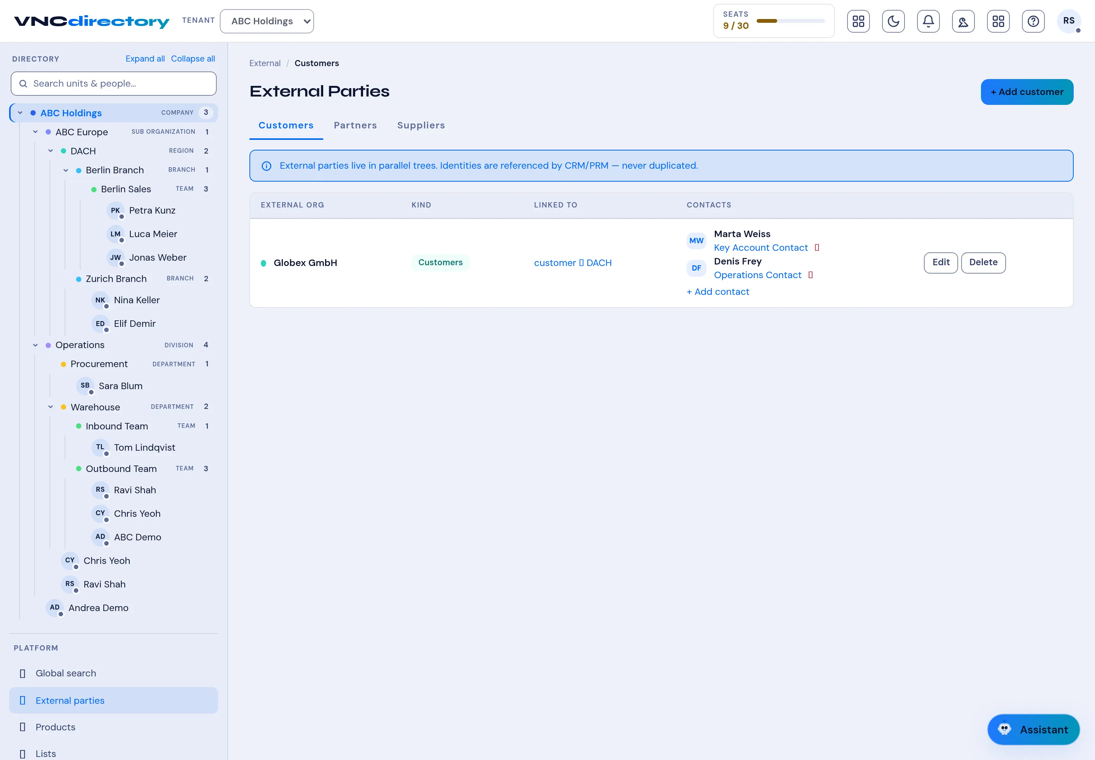Image resolution: width=1095 pixels, height=760 pixels.
Task: Click the Add contact link
Action: coord(717,292)
